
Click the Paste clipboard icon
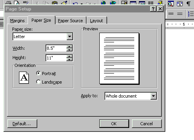55,3
